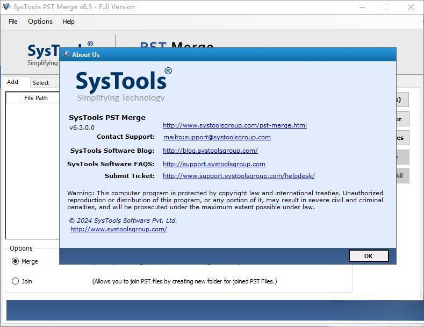
Task: Click OK to close About Us dialog
Action: (369, 256)
